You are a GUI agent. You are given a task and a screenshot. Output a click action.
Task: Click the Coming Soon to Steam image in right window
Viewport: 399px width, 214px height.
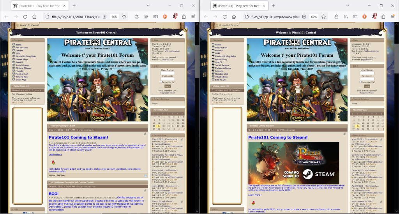[x=294, y=163]
